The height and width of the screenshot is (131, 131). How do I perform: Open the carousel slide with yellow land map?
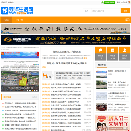20,82
